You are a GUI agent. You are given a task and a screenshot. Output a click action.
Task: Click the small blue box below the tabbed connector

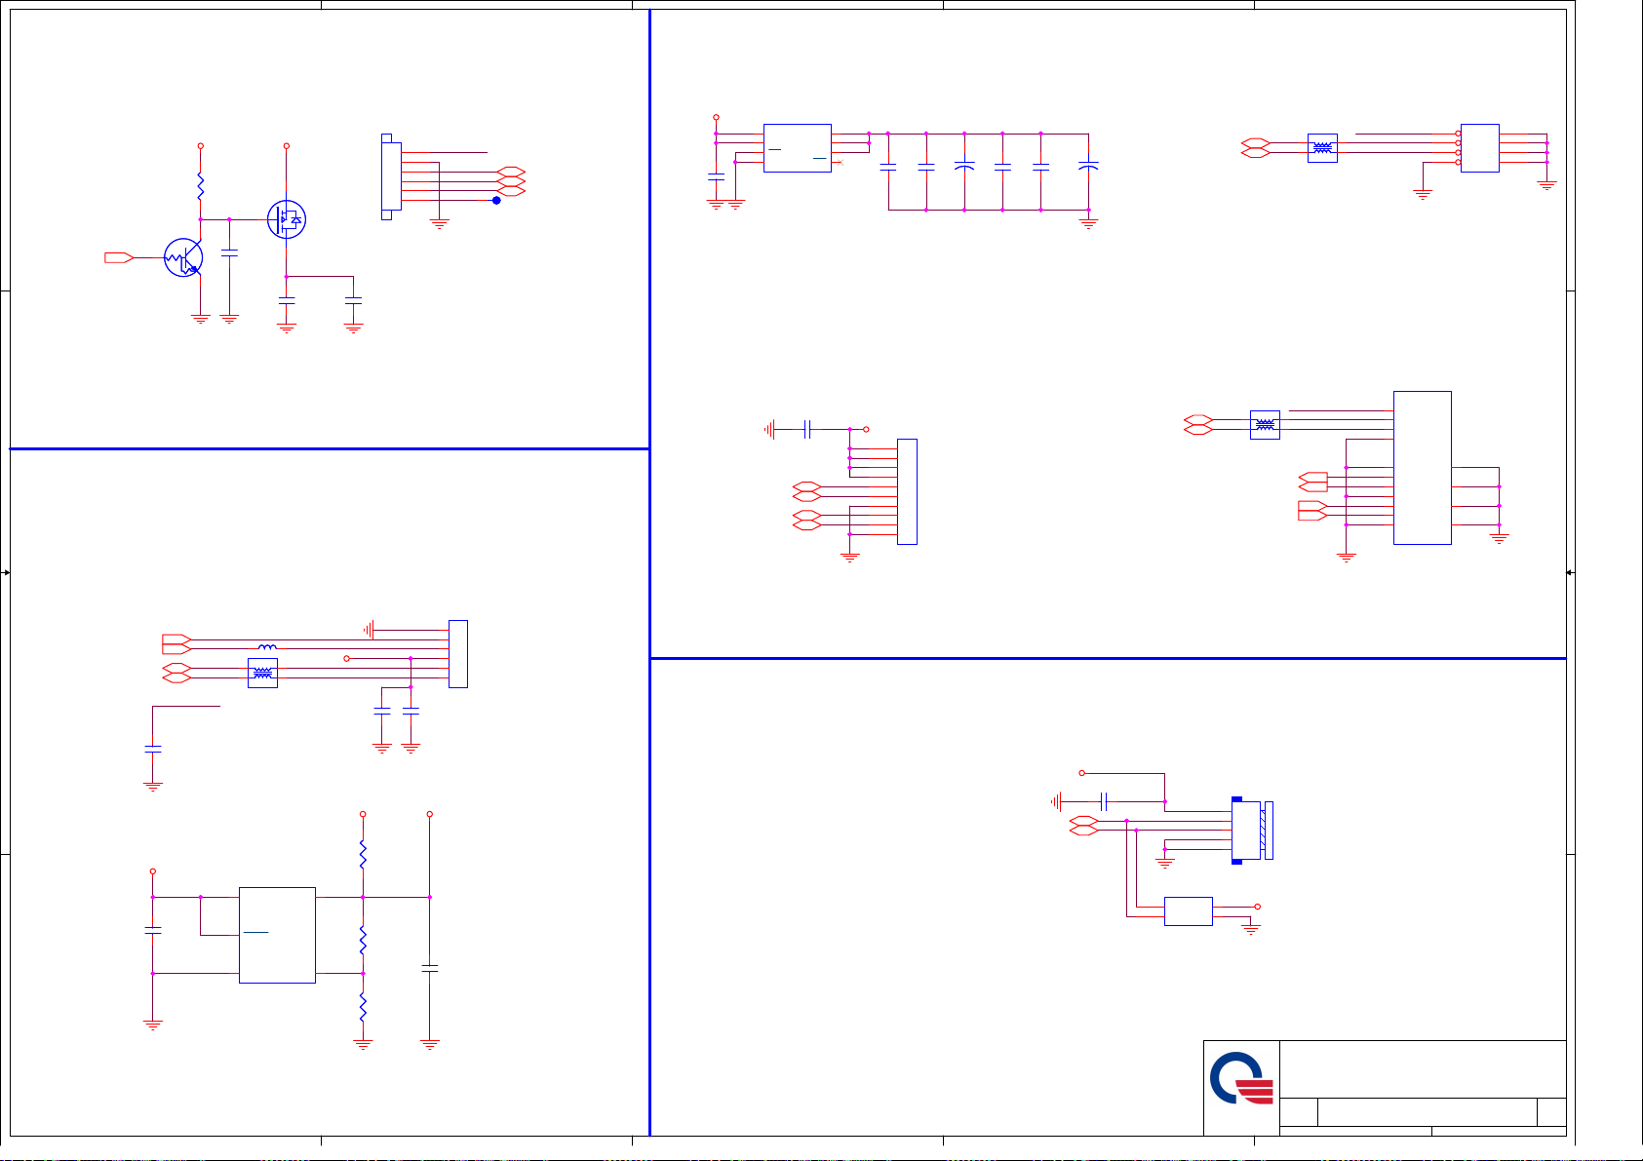point(1188,911)
